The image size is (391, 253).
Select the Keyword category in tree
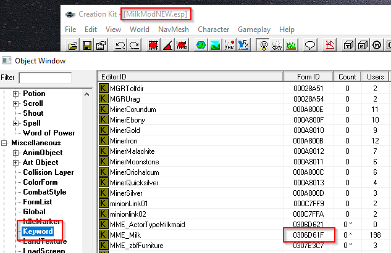pyautogui.click(x=38, y=231)
